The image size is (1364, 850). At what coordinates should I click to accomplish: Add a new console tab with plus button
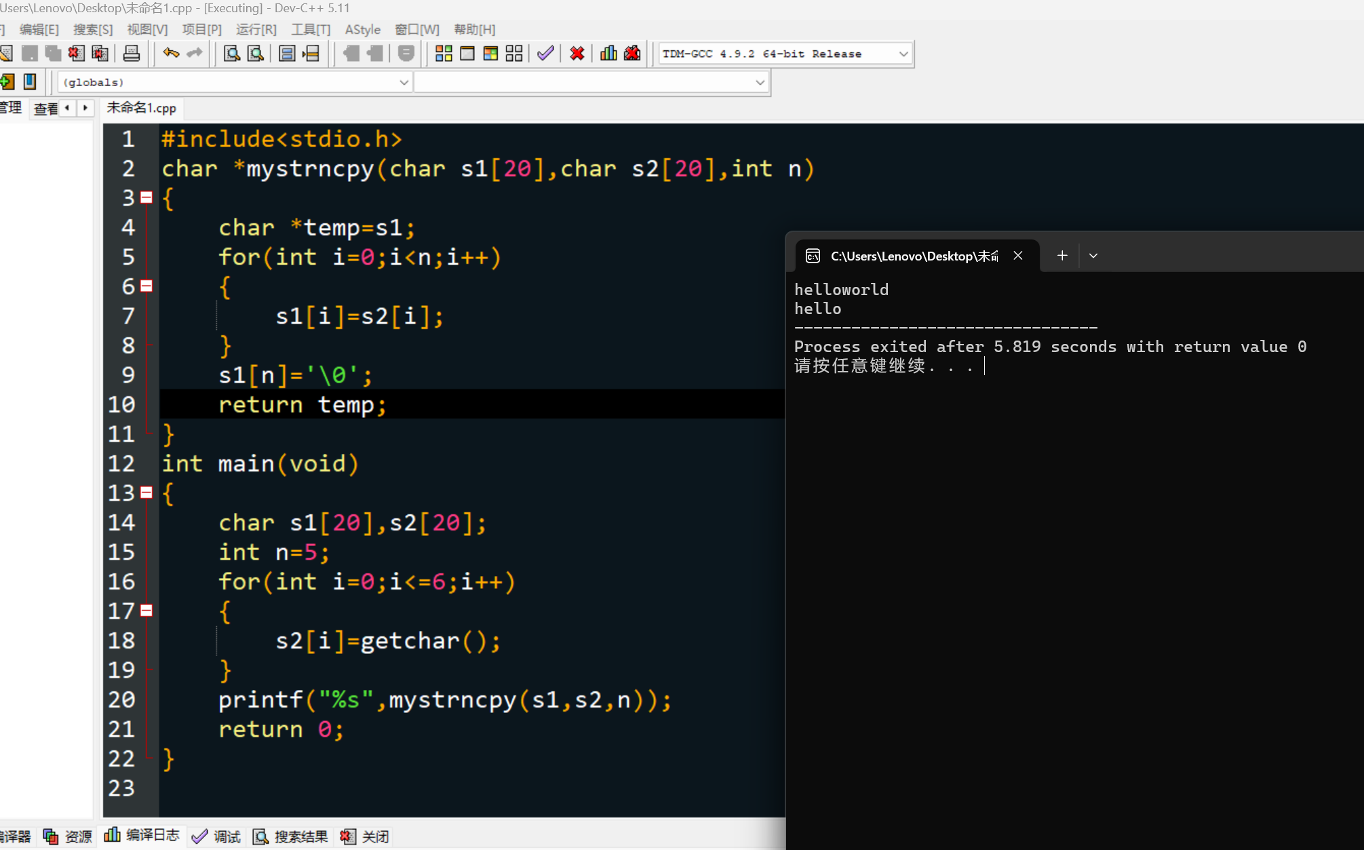pyautogui.click(x=1062, y=256)
